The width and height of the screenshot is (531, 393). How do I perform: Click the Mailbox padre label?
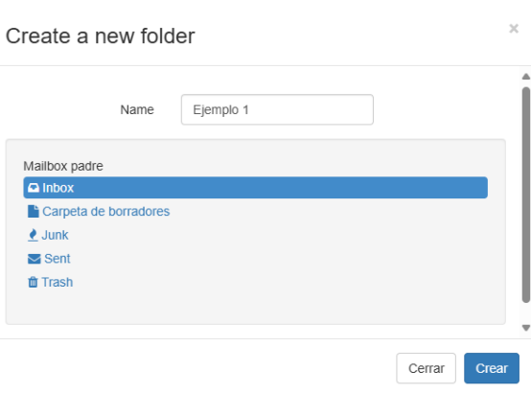click(x=63, y=166)
